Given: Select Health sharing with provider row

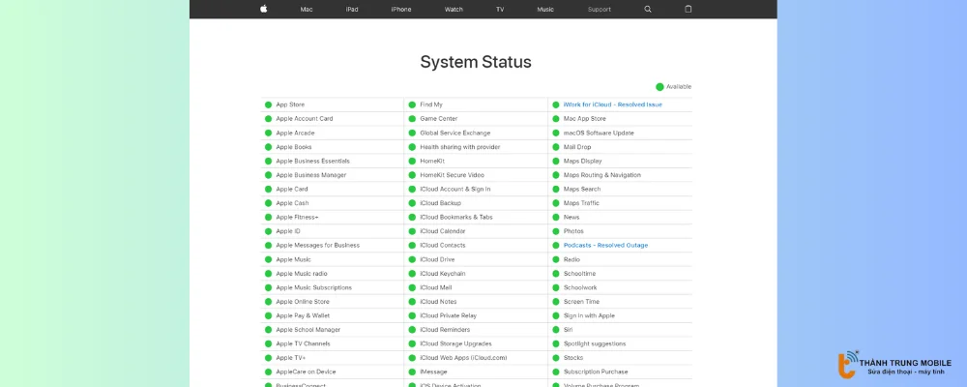Looking at the screenshot, I should click(x=476, y=147).
